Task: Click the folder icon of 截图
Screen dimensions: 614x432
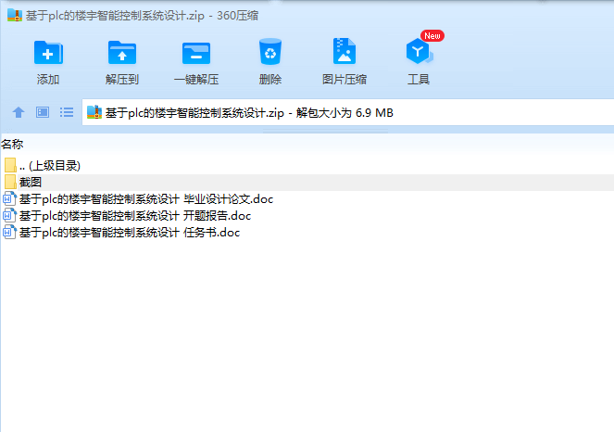Action: [x=10, y=183]
